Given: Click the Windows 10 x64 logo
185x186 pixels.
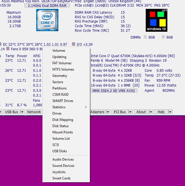Looking at the screenshot, I should tap(157, 20).
